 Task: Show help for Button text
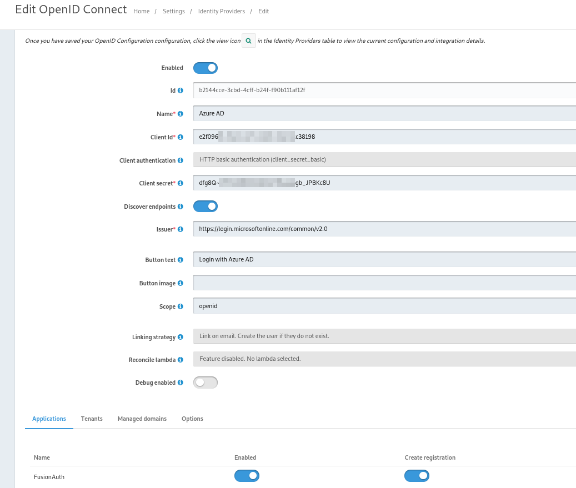(181, 260)
